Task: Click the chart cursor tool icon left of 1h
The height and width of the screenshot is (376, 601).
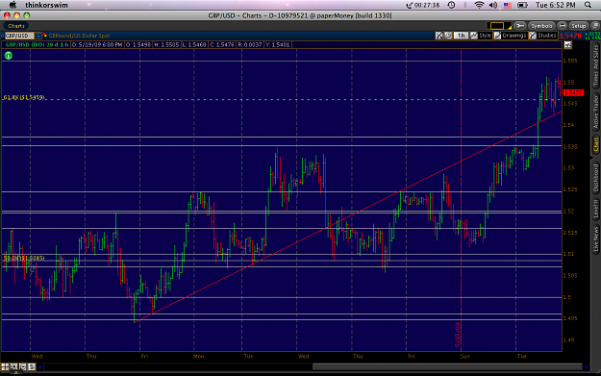Action: (x=439, y=36)
